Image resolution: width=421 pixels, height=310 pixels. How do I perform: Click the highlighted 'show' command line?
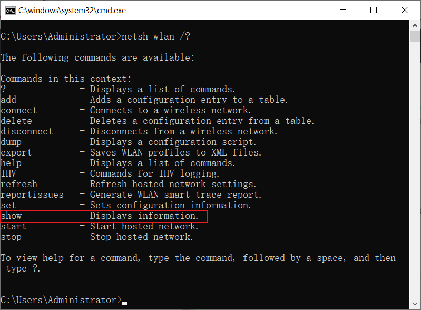tap(104, 216)
